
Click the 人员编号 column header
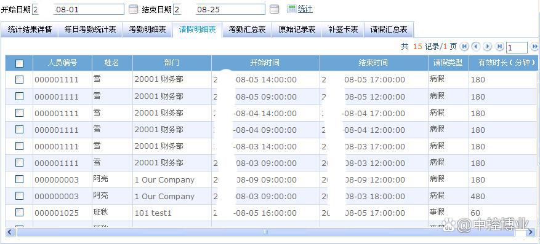62,63
